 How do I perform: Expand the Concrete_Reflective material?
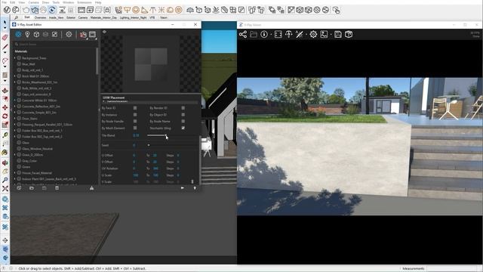pos(14,106)
